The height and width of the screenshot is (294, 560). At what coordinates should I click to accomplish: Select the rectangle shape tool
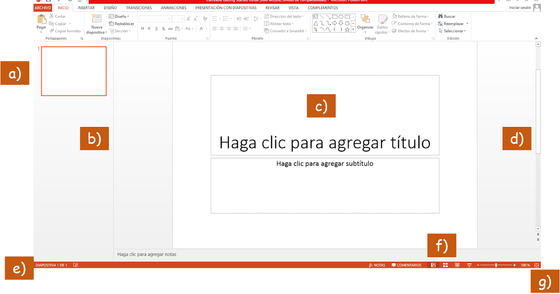(x=335, y=16)
